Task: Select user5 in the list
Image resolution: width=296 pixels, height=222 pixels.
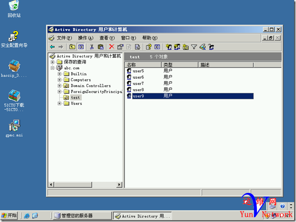Action: [x=138, y=71]
